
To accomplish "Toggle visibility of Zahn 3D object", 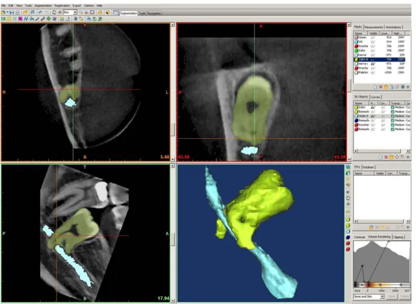I will pyautogui.click(x=373, y=107).
